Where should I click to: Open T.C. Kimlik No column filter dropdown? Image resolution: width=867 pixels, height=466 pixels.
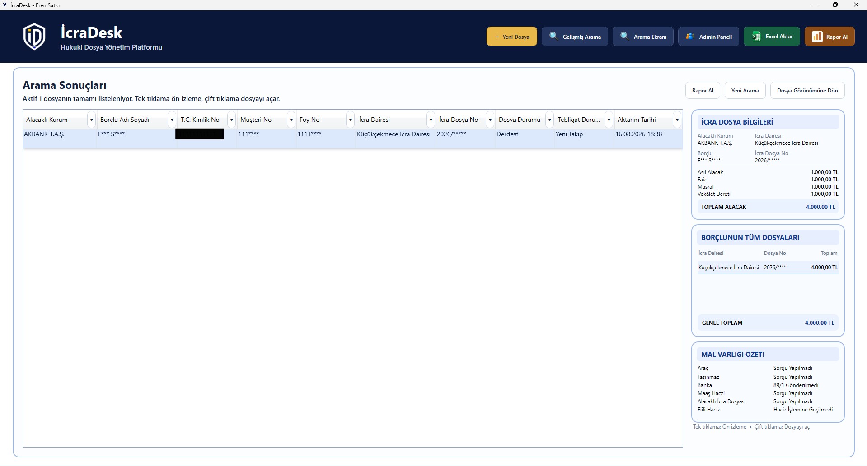pos(231,120)
